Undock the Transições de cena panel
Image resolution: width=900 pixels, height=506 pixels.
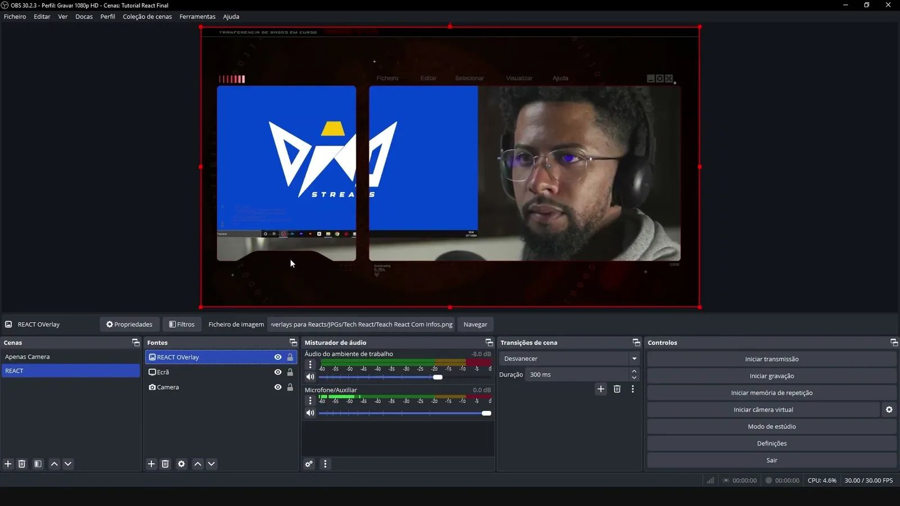[636, 342]
